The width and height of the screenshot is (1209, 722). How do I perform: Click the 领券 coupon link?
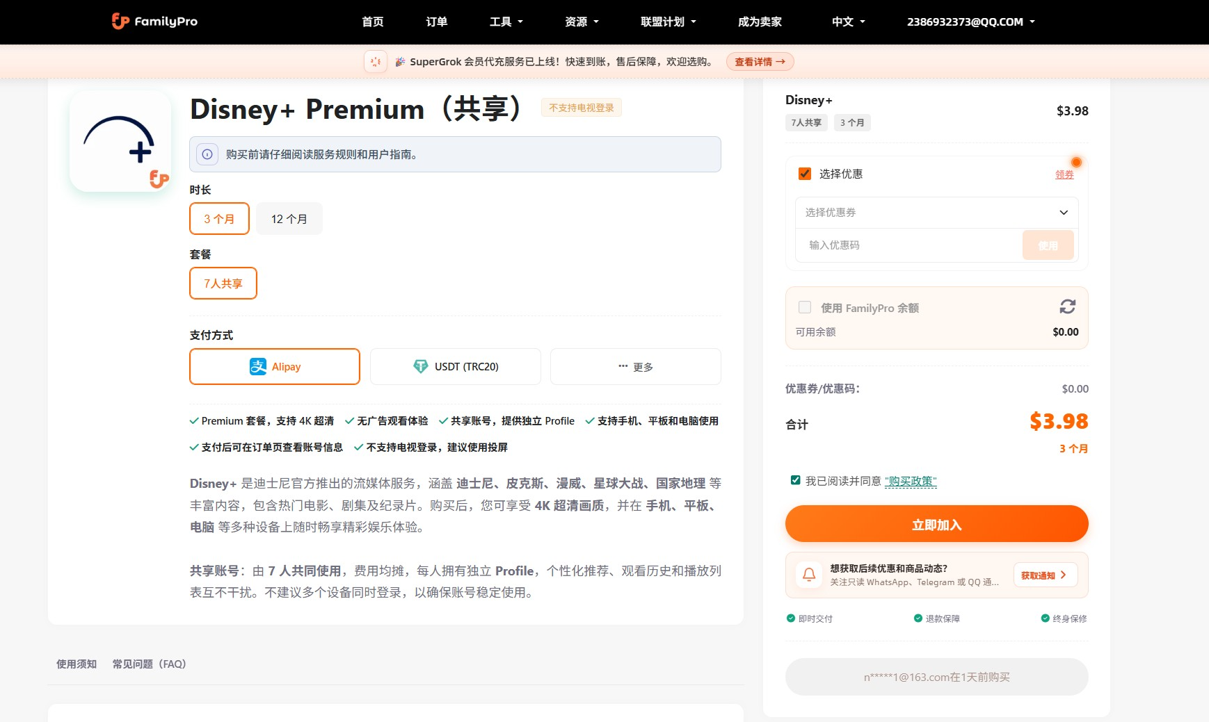[1064, 174]
